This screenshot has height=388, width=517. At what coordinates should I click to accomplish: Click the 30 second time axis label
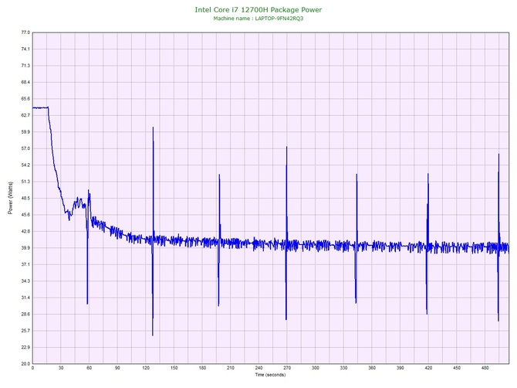[61, 368]
